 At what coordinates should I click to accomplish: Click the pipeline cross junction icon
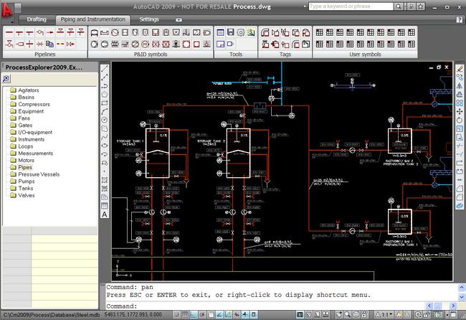(x=29, y=44)
